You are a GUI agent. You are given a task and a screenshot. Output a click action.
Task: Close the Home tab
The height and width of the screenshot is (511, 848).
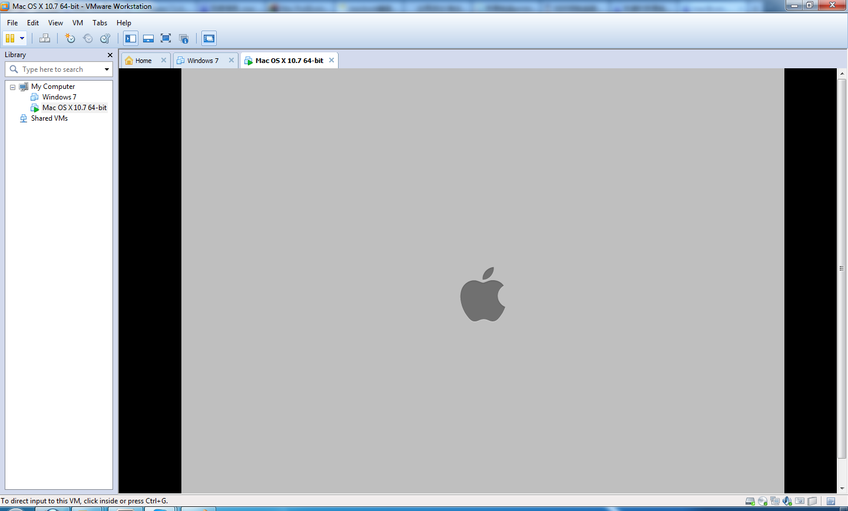pos(164,60)
